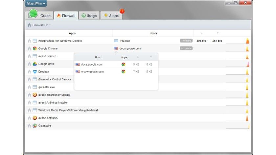Click the avast! Emergency Update icon
Viewport: 276px width, 155px height.
(35, 95)
